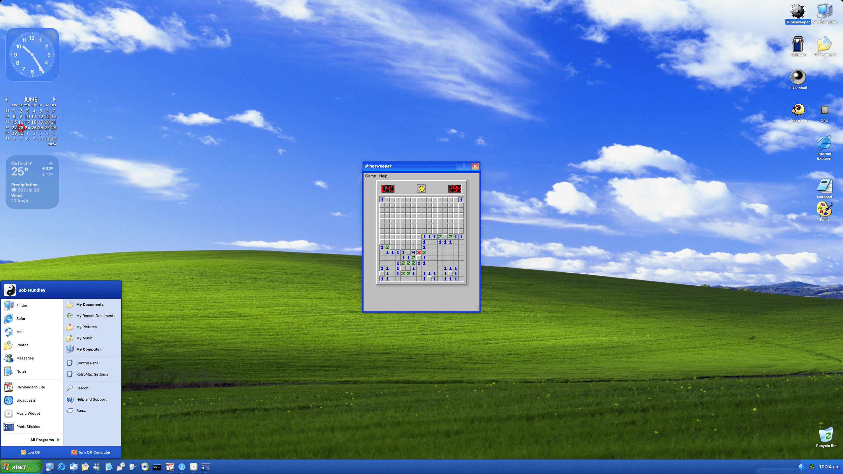This screenshot has height=474, width=843.
Task: Click the command prompt taskbar icon
Action: 157,467
